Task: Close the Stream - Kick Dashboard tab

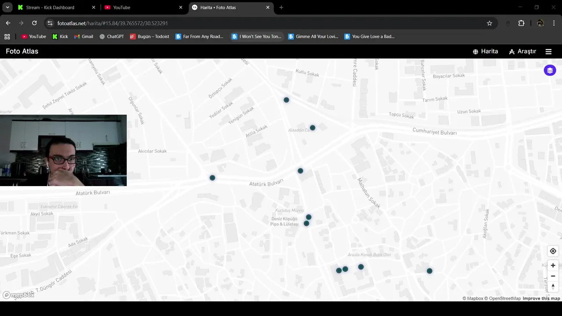Action: coord(94,7)
